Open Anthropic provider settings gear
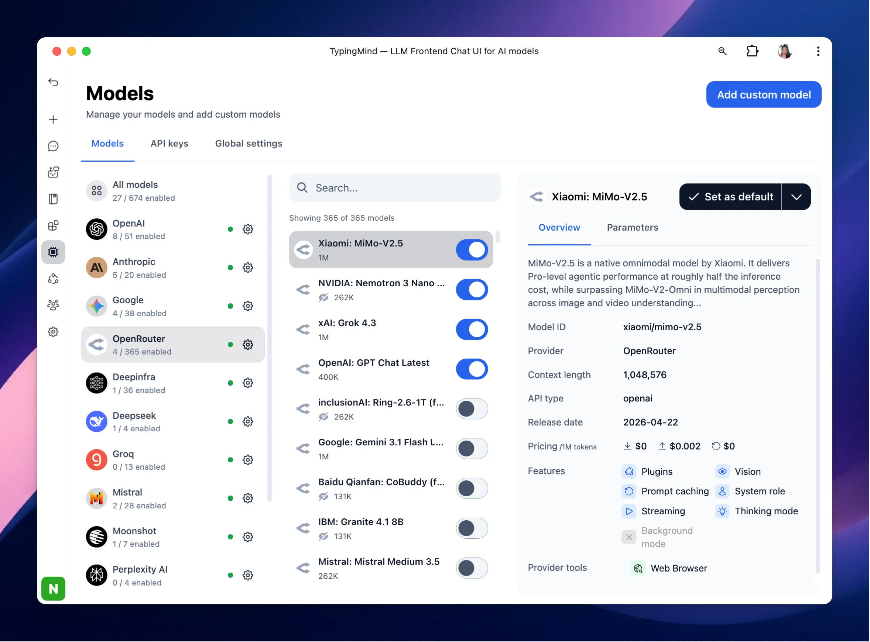The image size is (870, 642). coord(248,268)
